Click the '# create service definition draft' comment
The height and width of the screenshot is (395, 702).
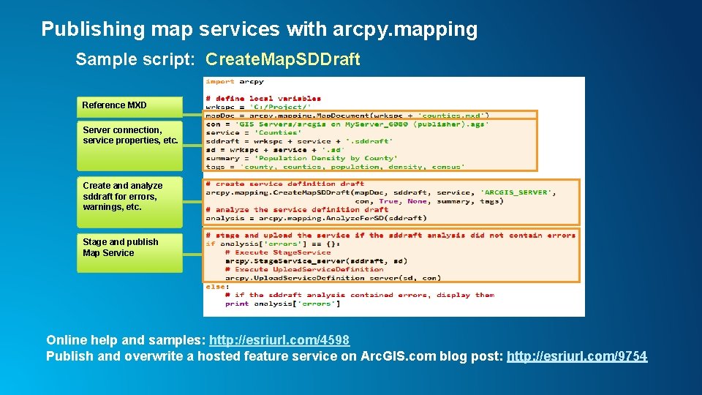pyautogui.click(x=285, y=184)
